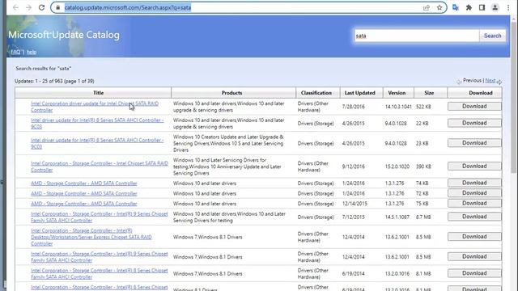
Task: Download the 13.2.0.1016 Windows 7 driver
Action: click(474, 273)
